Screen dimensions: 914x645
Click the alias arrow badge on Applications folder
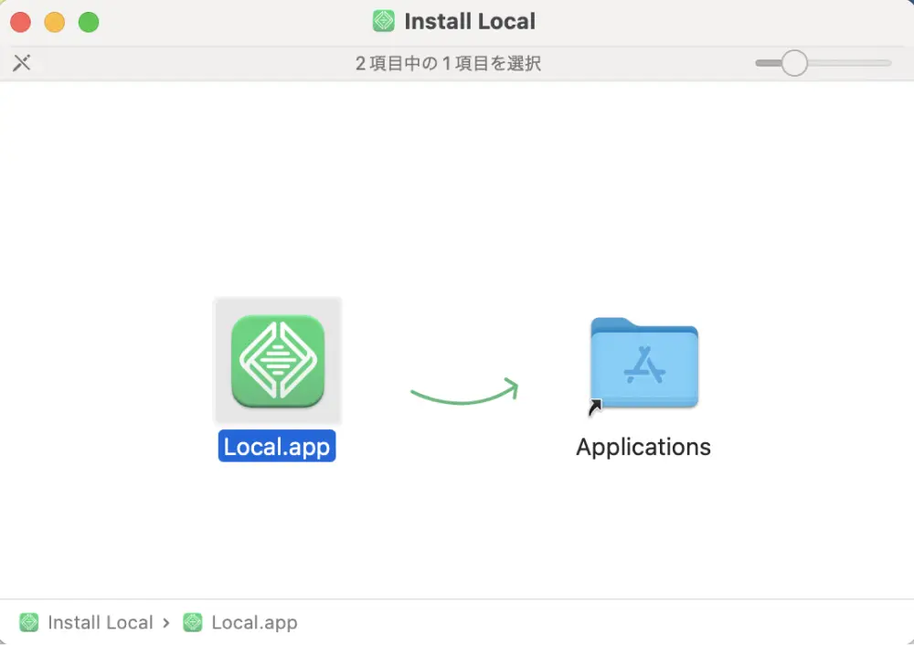[595, 407]
